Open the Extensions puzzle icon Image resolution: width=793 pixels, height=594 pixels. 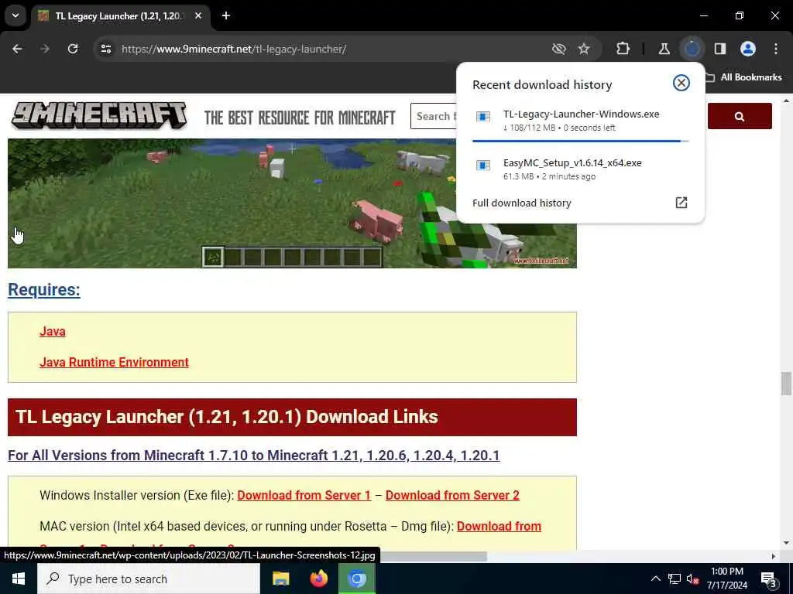click(623, 49)
